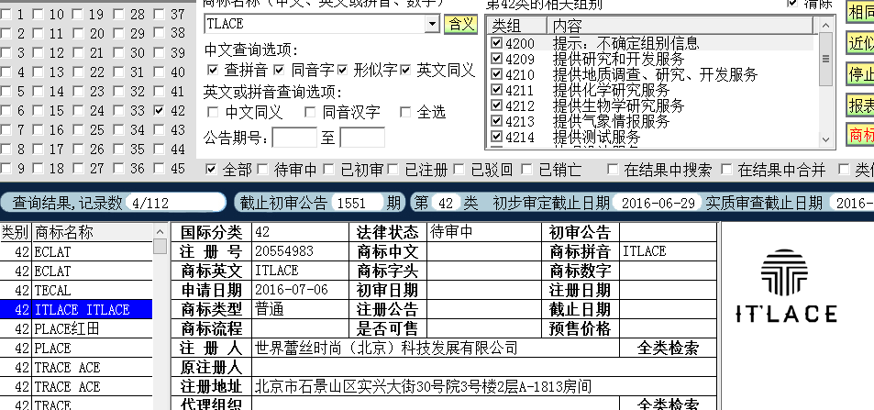Select PLACE红田 result row
Screen dimensions: 874x410
[76, 328]
